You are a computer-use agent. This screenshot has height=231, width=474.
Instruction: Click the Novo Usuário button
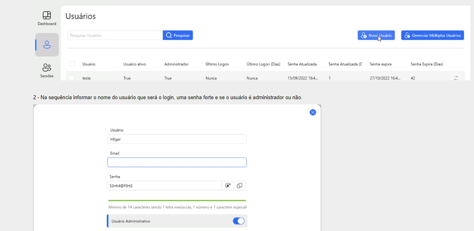tap(376, 35)
